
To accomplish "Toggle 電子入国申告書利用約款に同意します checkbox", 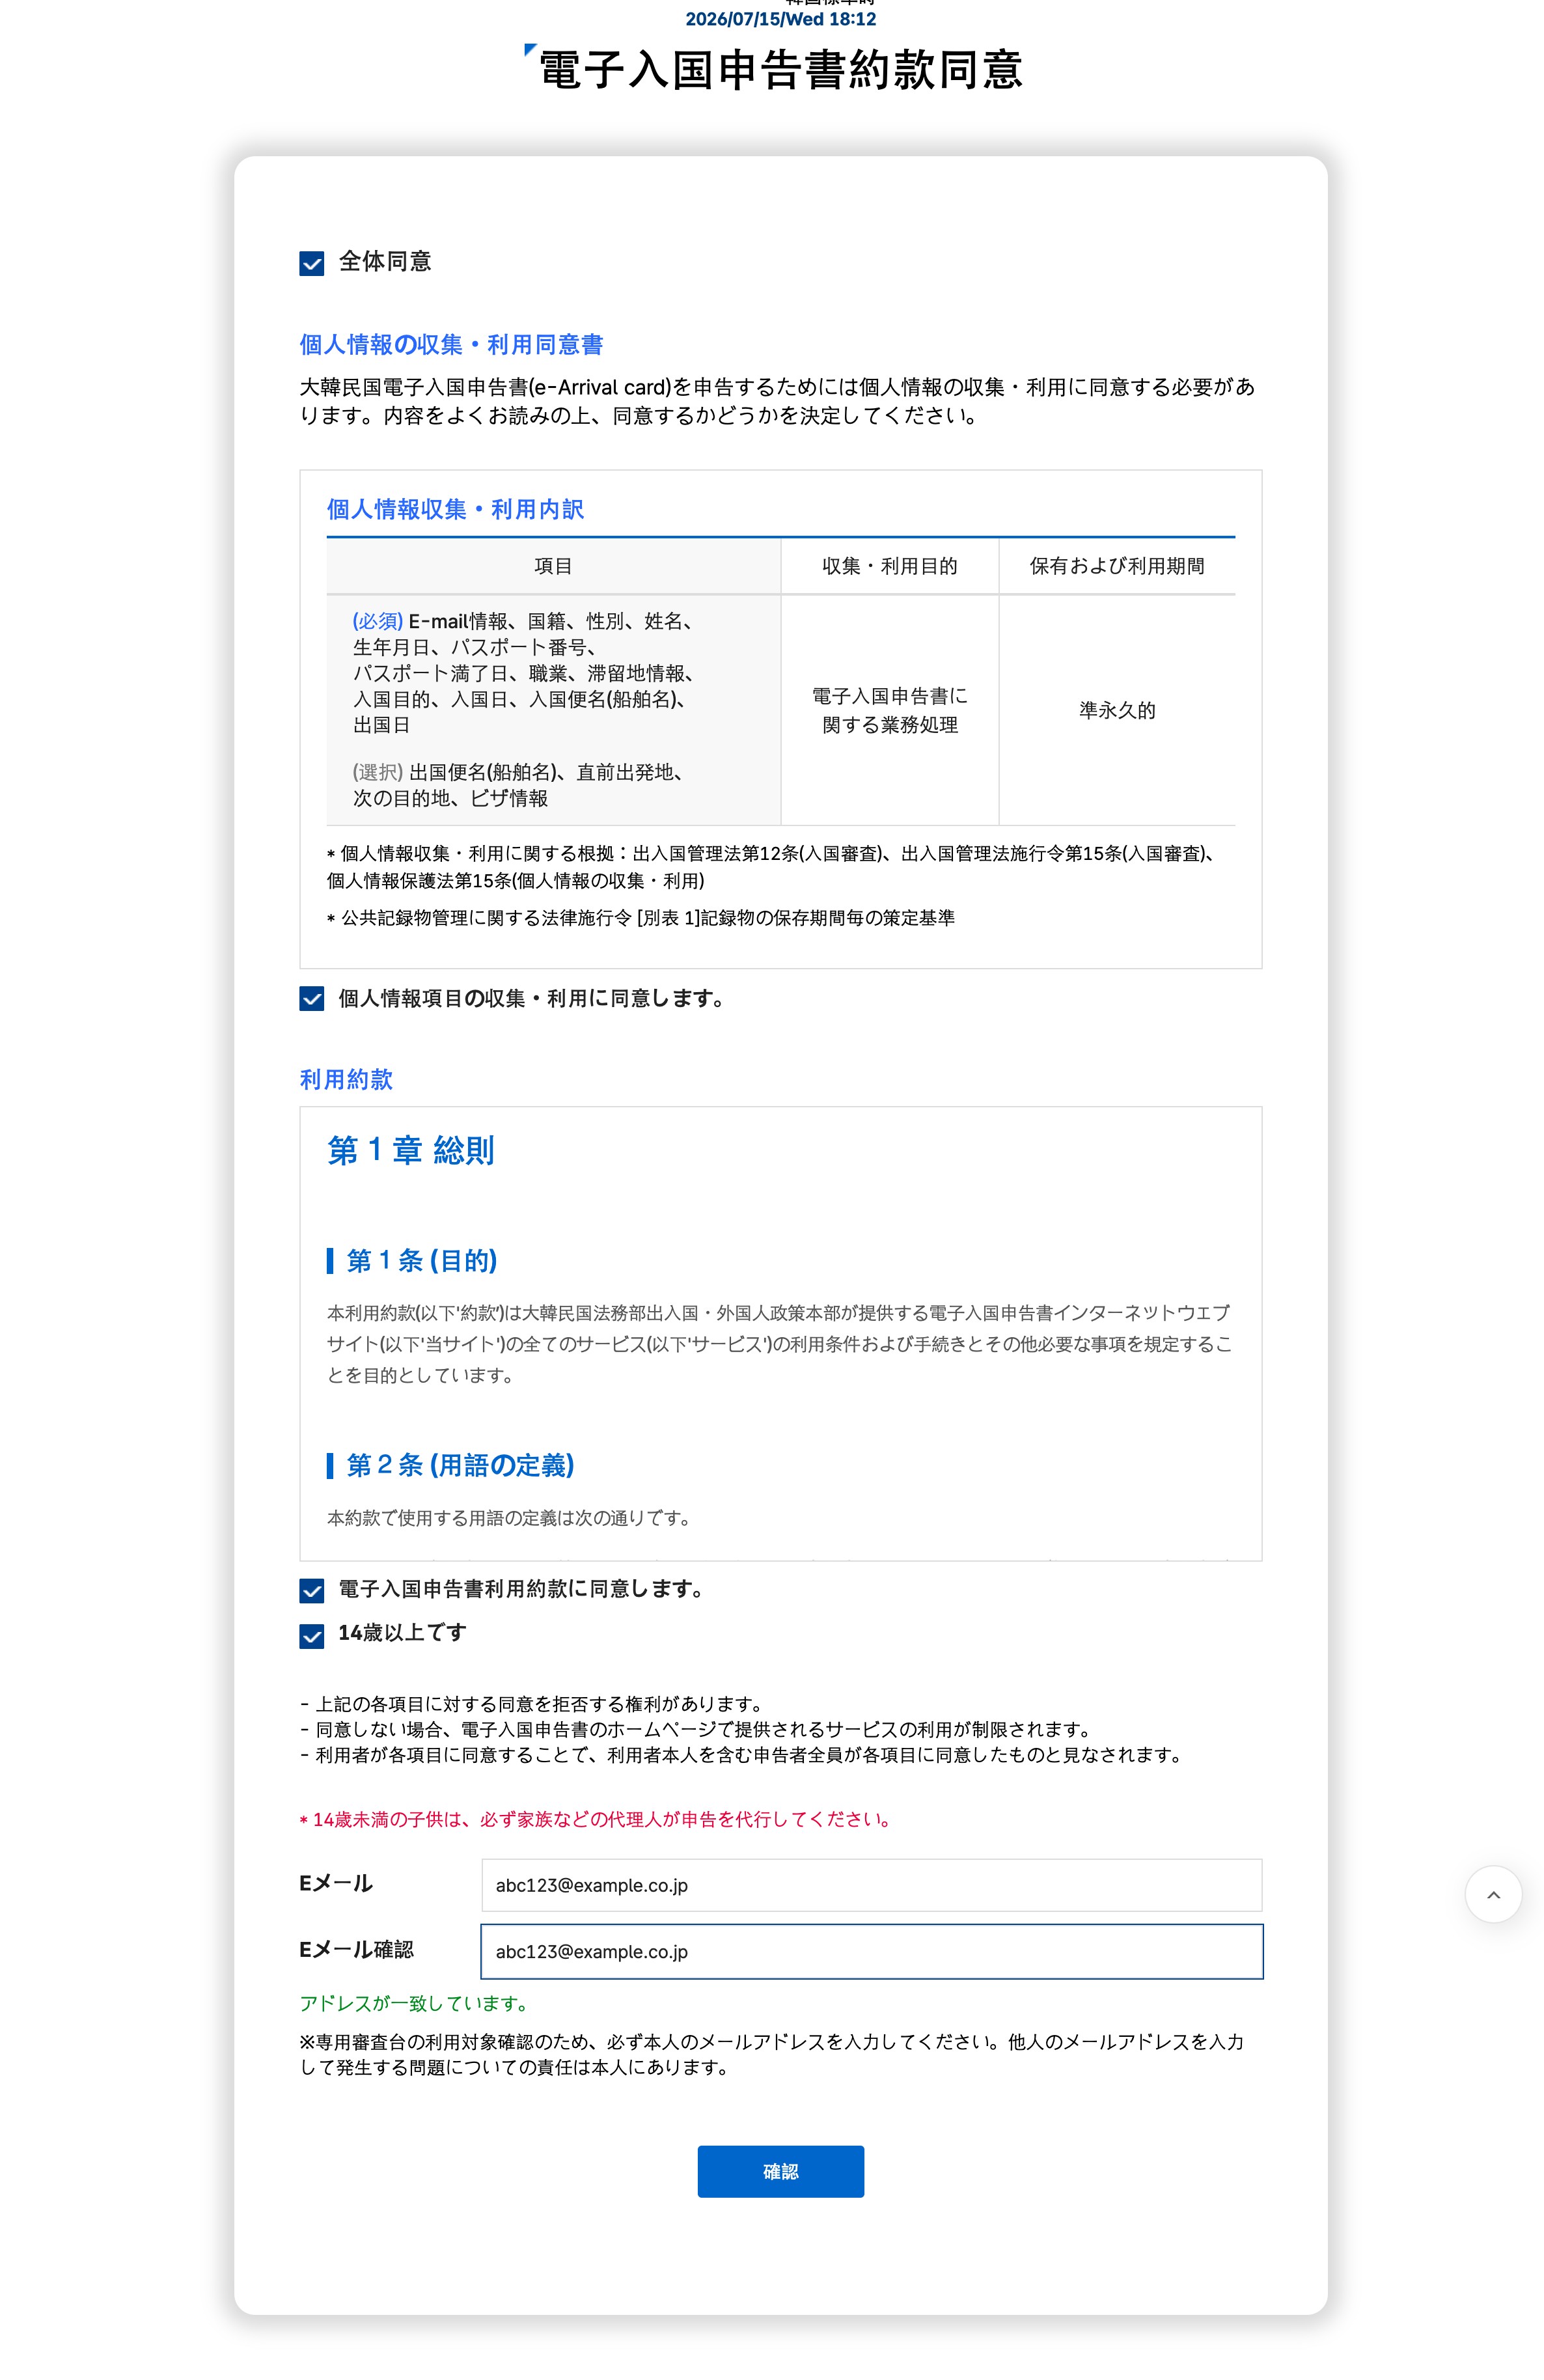I will (x=311, y=1590).
